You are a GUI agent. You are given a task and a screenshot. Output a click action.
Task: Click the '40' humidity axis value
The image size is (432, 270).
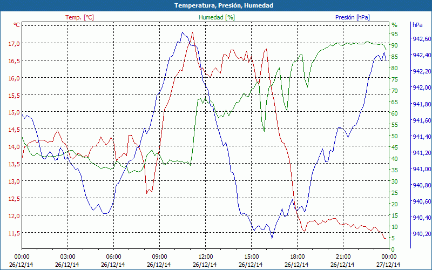395,159
